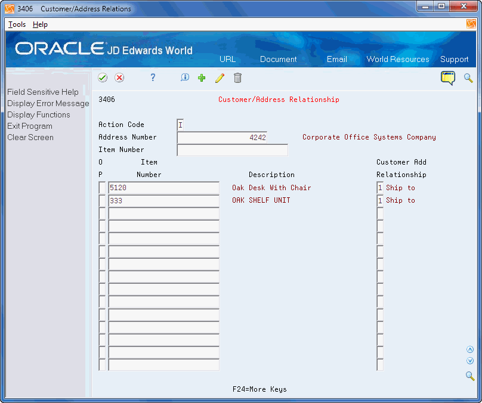The image size is (482, 403).
Task: Click Ship to text in 5120 row
Action: pos(400,188)
